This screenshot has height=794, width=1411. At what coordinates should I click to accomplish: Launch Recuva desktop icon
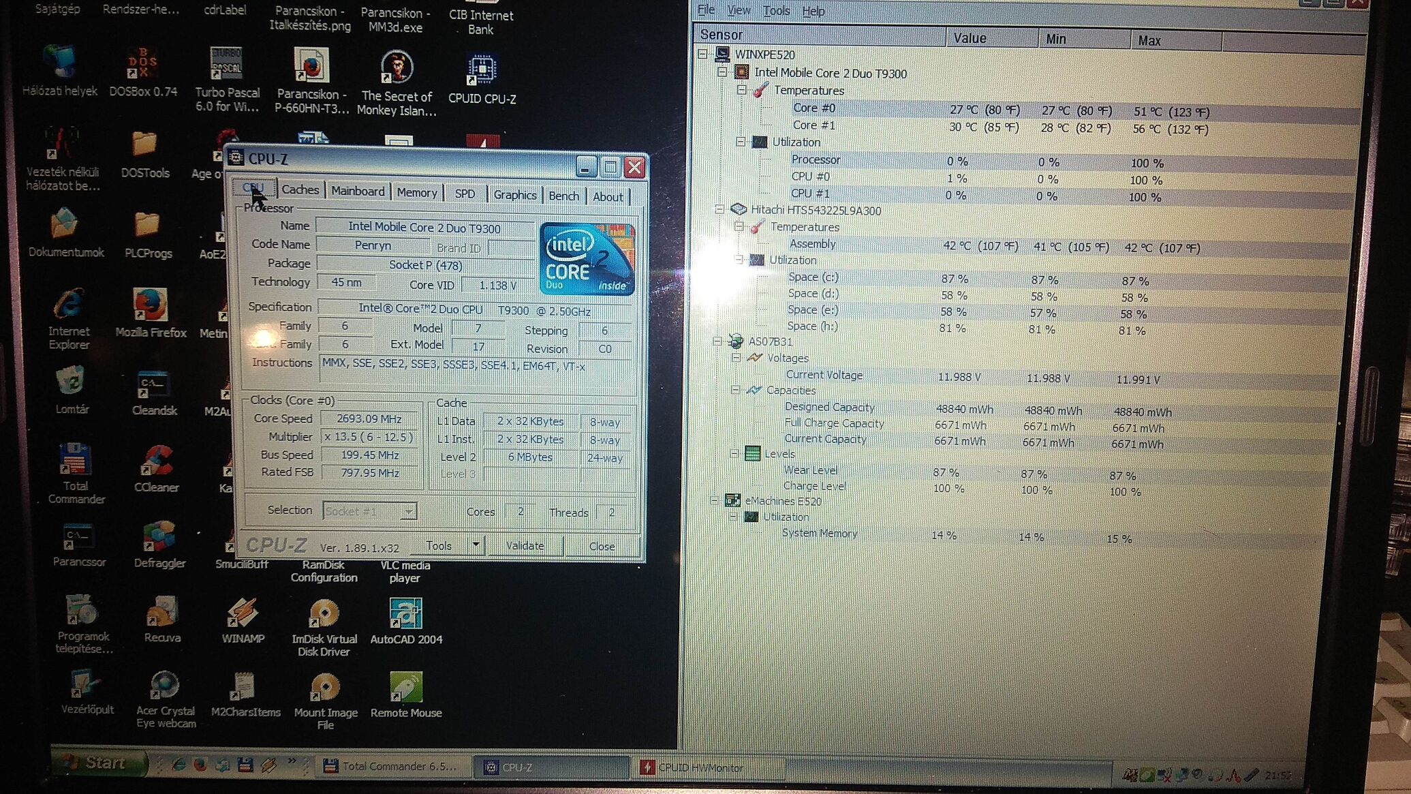point(162,620)
